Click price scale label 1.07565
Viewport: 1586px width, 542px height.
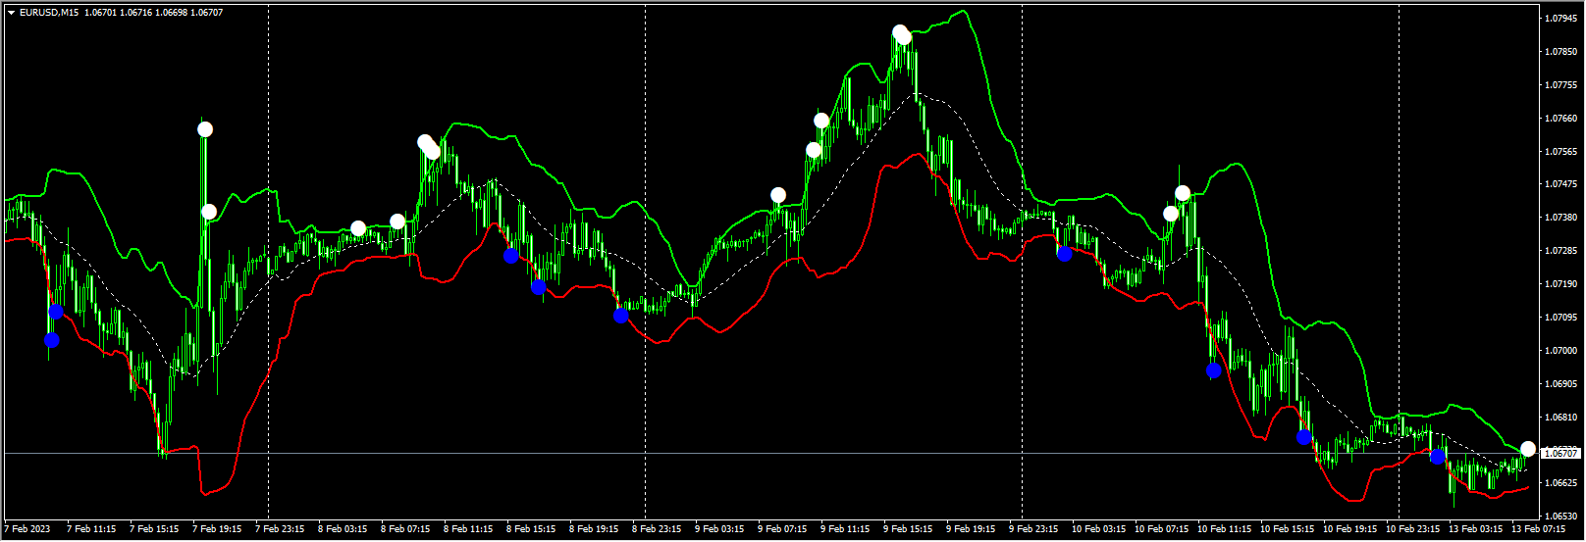pyautogui.click(x=1560, y=152)
